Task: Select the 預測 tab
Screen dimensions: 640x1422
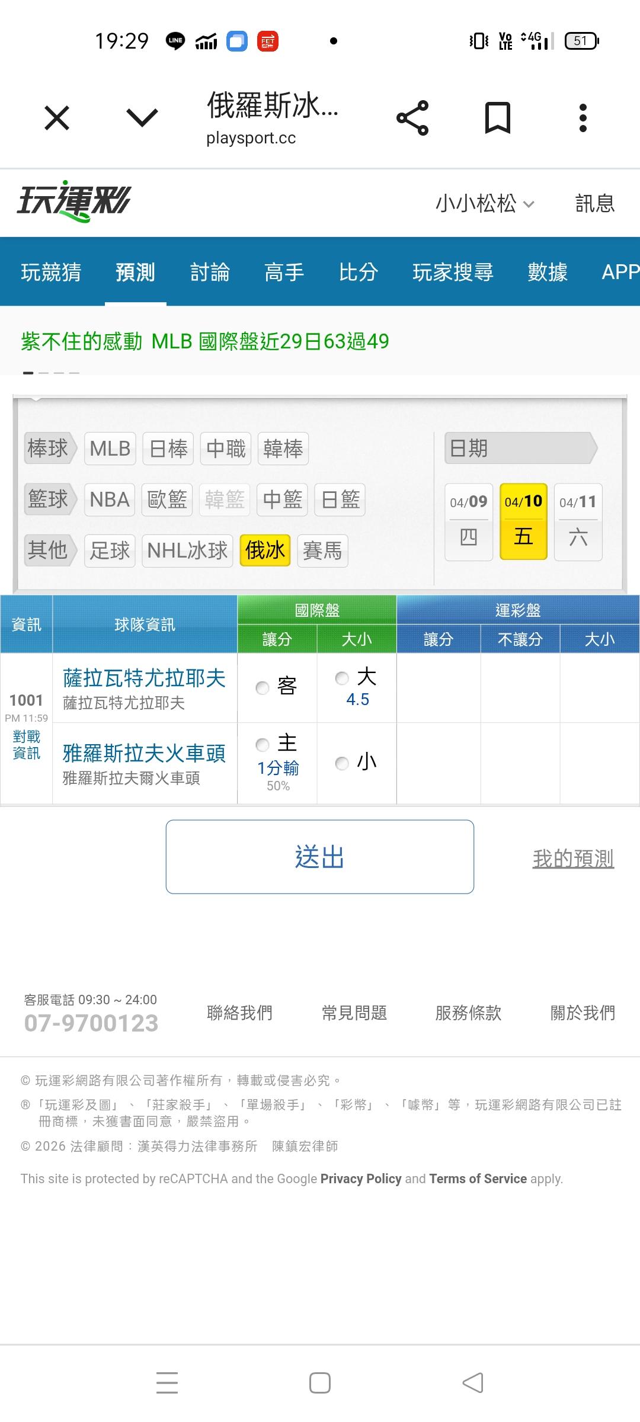Action: tap(136, 272)
